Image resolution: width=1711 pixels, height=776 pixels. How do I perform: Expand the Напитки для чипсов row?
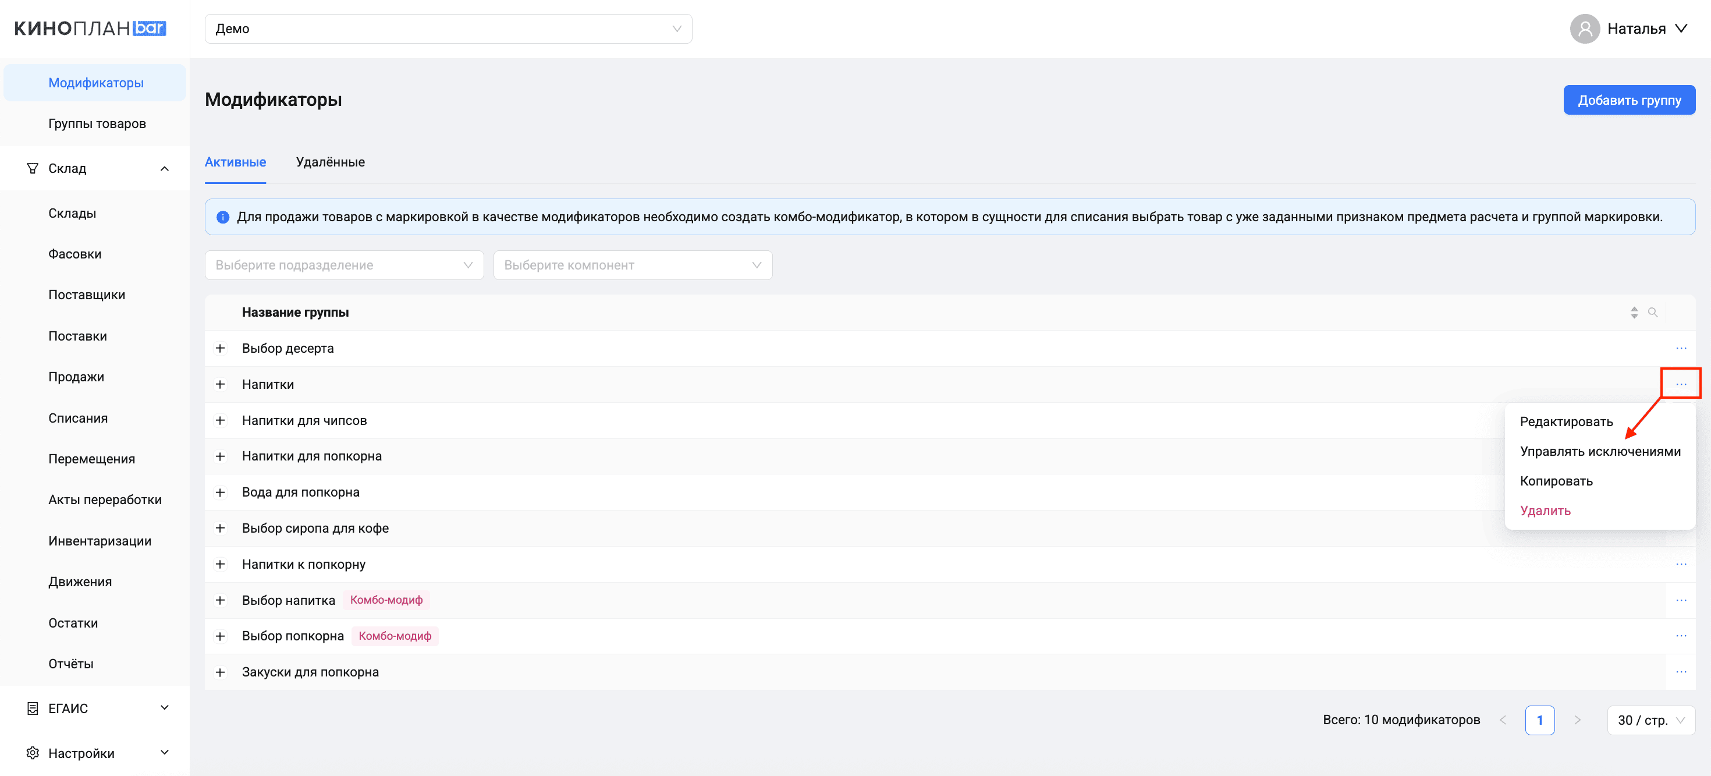(220, 420)
